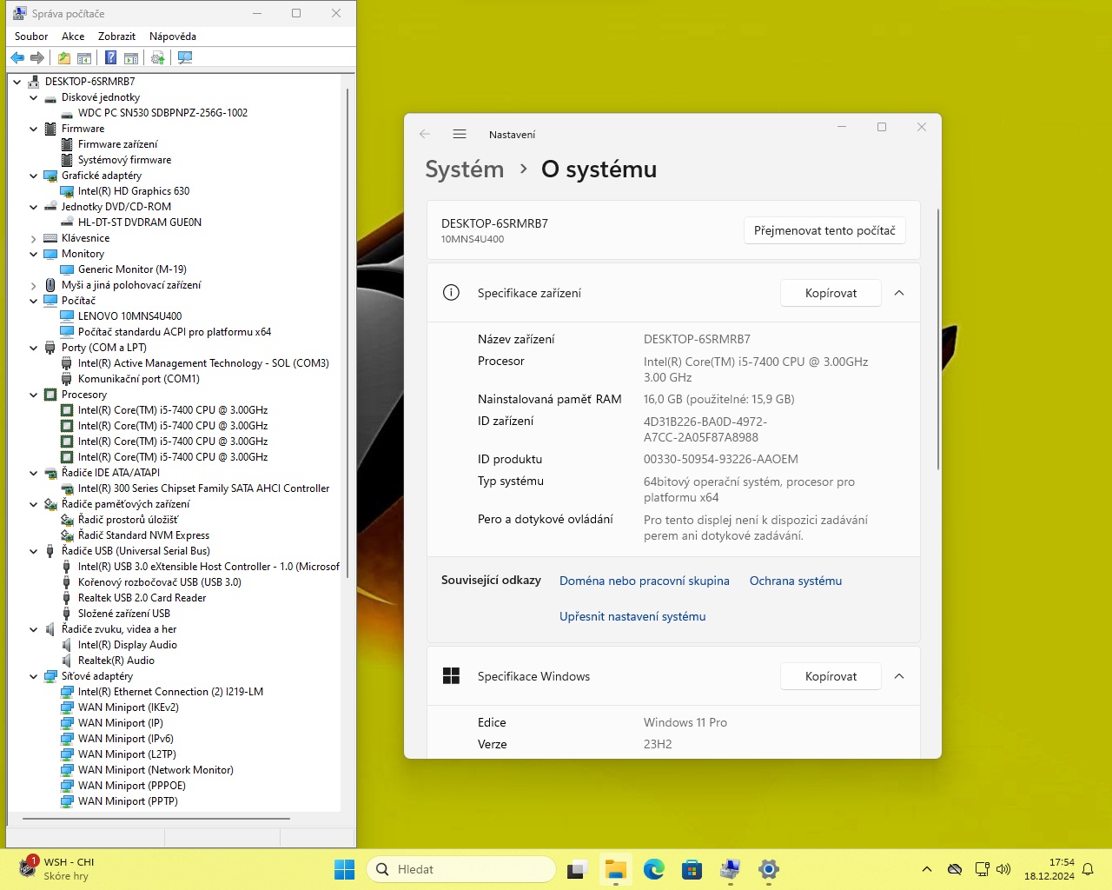The height and width of the screenshot is (890, 1112).
Task: Select Intel(R) Ethernet Connection (2) I219-LM
Action: click(x=170, y=692)
